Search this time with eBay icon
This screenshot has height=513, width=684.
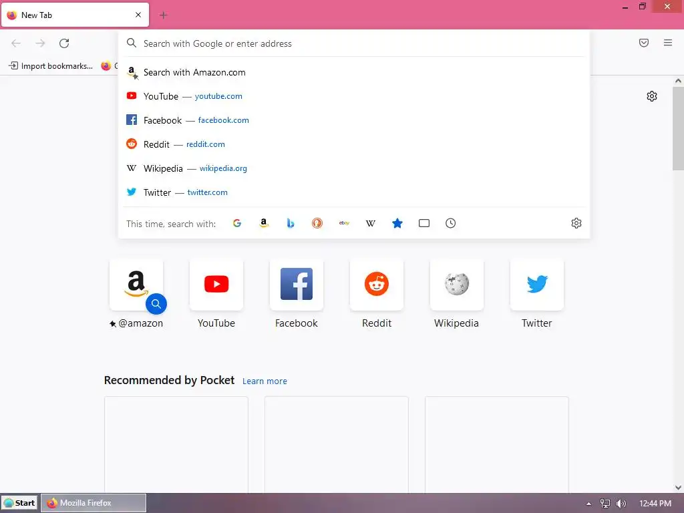point(344,223)
